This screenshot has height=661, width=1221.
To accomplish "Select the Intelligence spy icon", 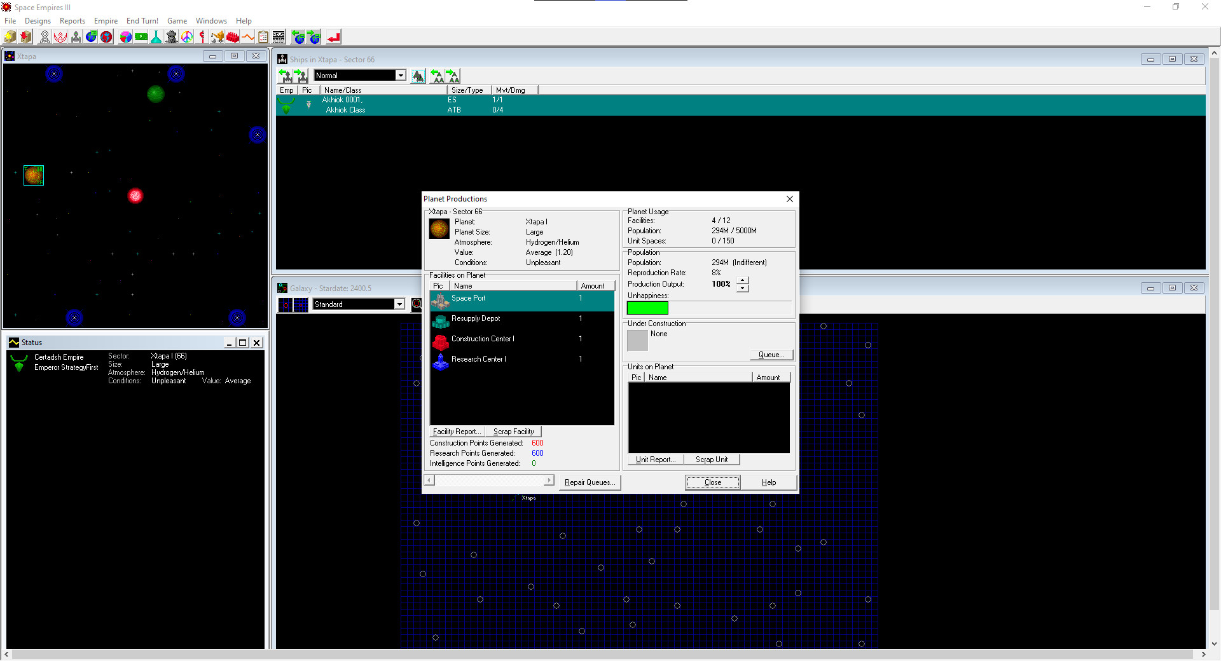I will (x=170, y=36).
